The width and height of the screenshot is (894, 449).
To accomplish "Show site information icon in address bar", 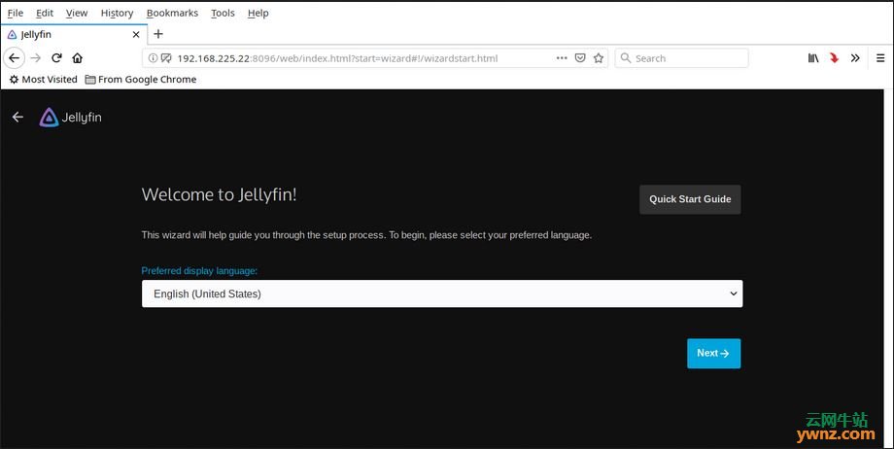I will tap(153, 58).
